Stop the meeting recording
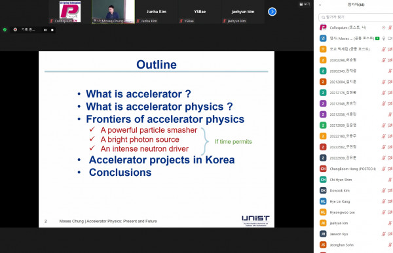393x253 pixels. click(52, 30)
